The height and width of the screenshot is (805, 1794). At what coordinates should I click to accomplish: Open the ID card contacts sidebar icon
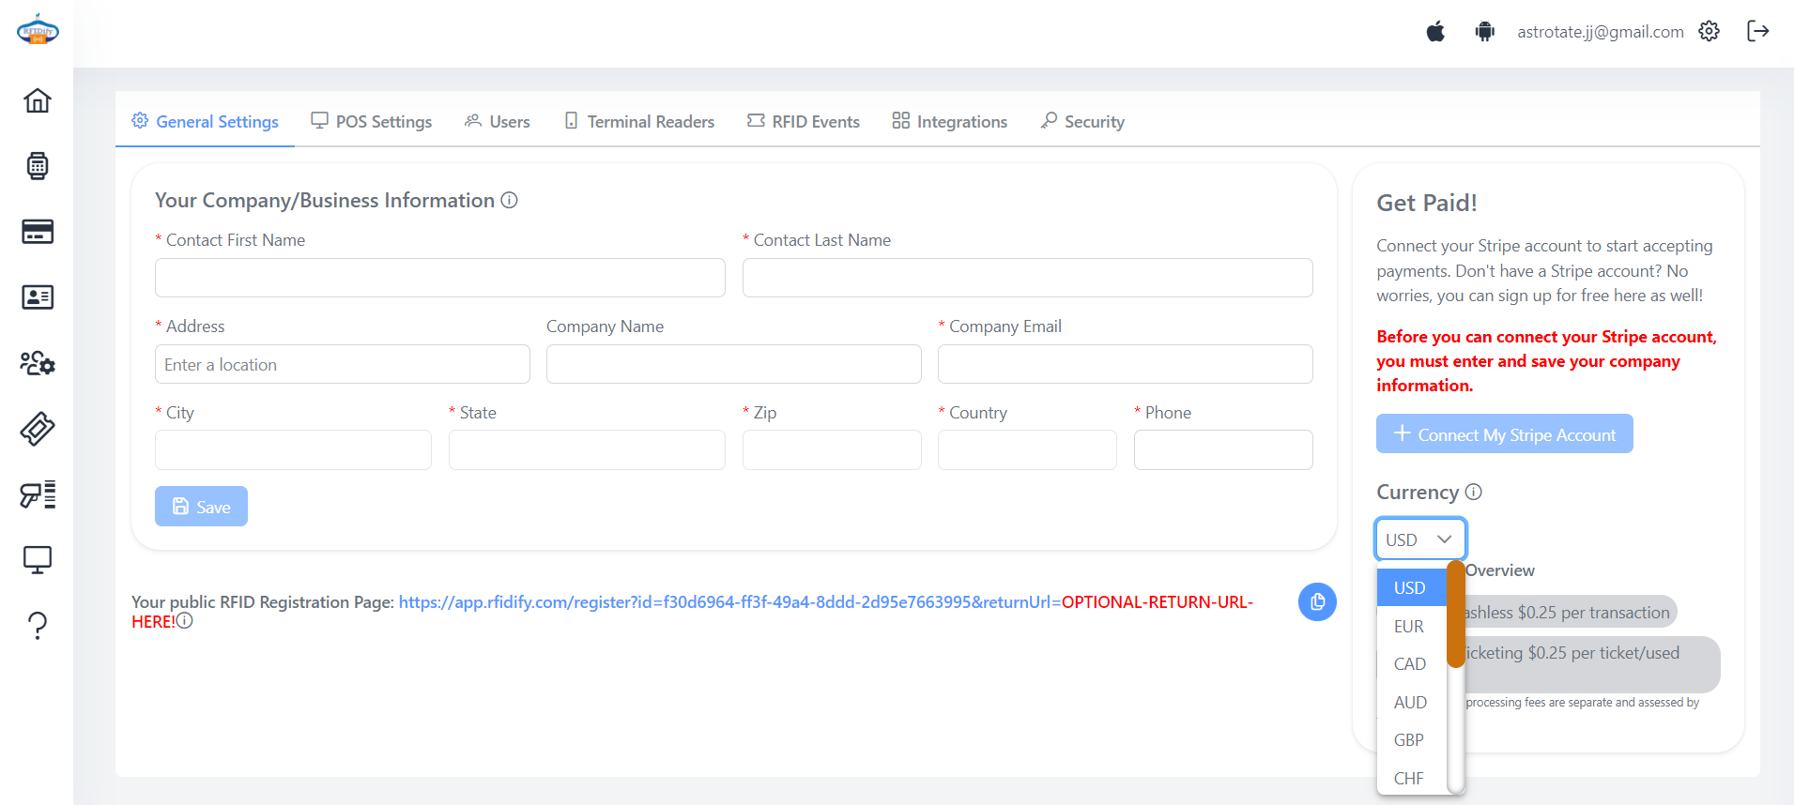[x=38, y=297]
